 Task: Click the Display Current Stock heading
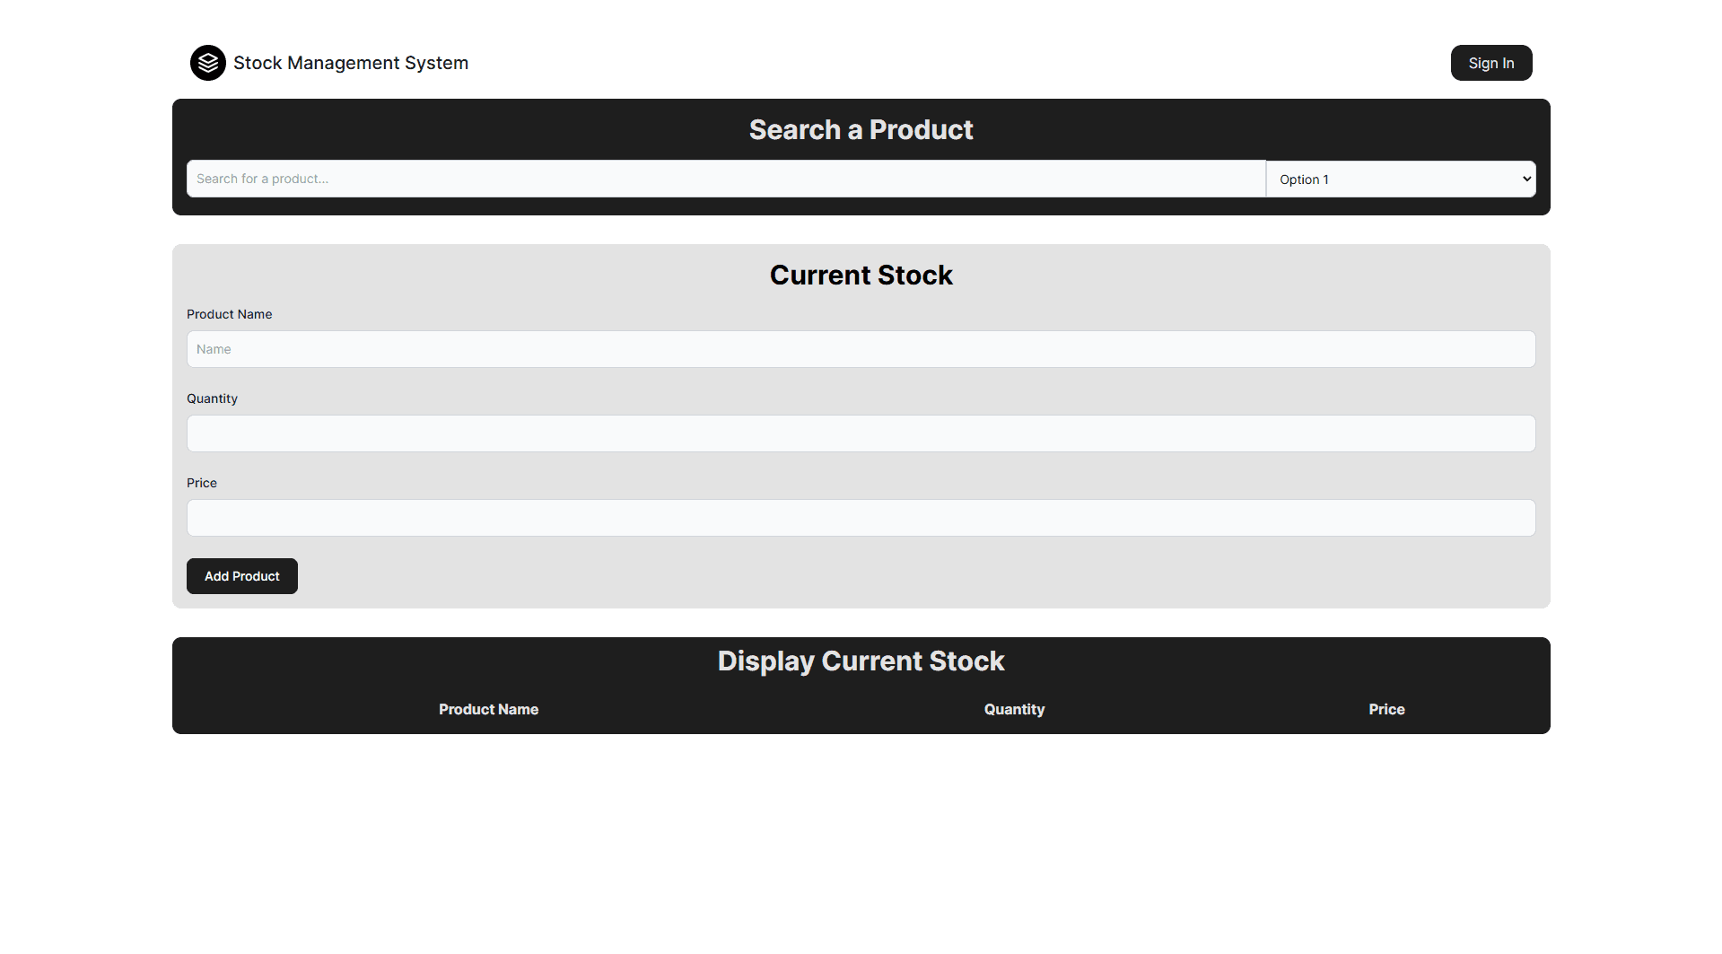point(861,661)
